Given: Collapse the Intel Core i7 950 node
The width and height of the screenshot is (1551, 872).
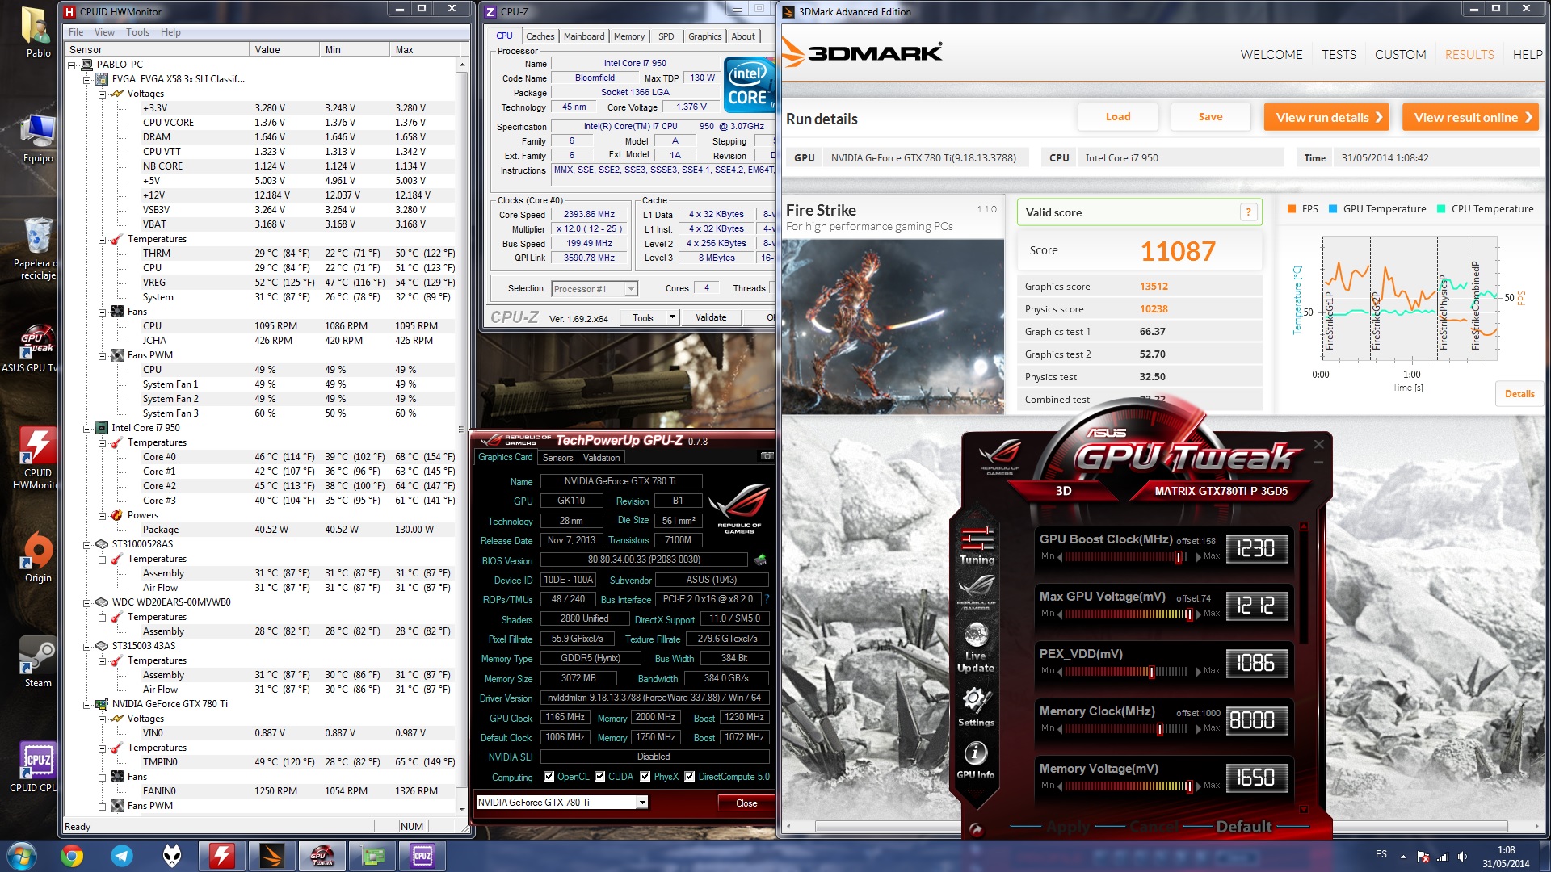Looking at the screenshot, I should [87, 429].
